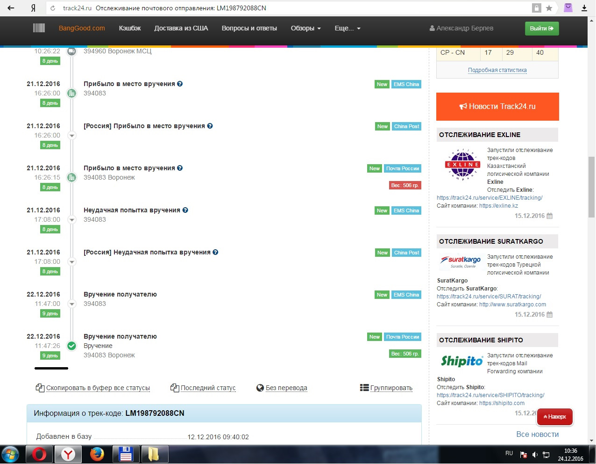Viewport: 596px width, 464px height.
Task: Open https://shipito.com company link
Action: coord(502,403)
